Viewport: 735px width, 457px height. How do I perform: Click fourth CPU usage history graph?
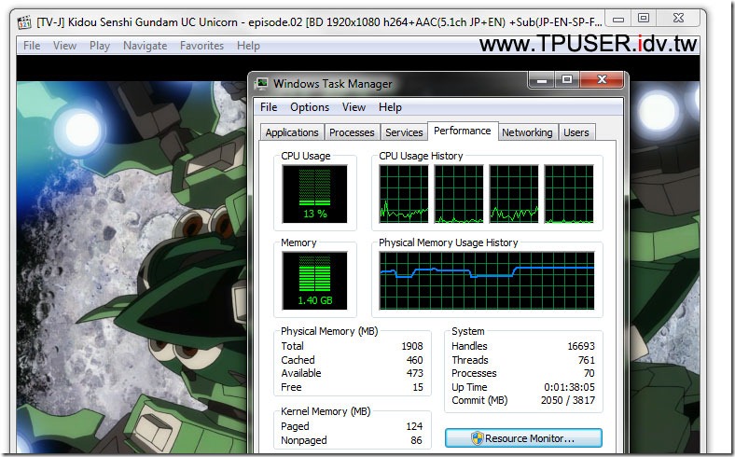[x=569, y=194]
